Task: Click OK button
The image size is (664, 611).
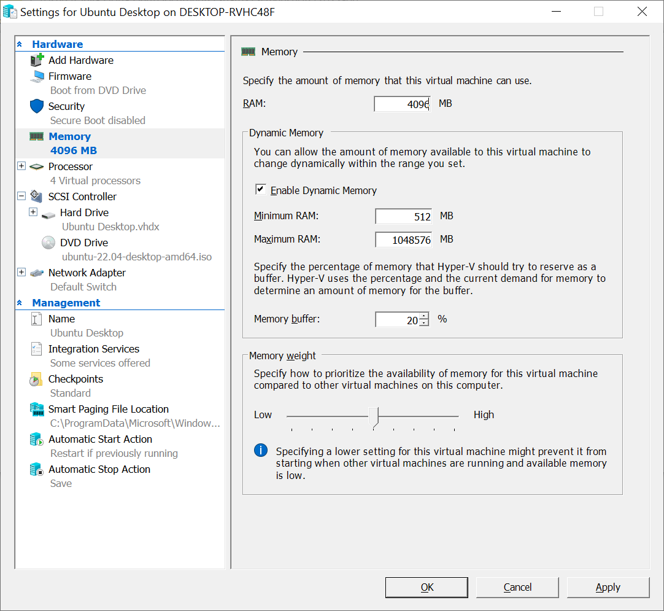Action: point(427,587)
